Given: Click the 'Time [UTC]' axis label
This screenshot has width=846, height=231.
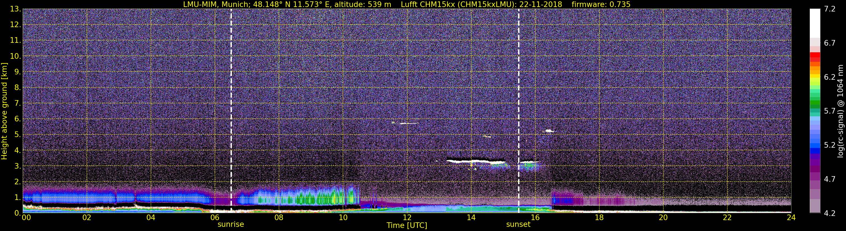Looking at the screenshot, I should (407, 225).
